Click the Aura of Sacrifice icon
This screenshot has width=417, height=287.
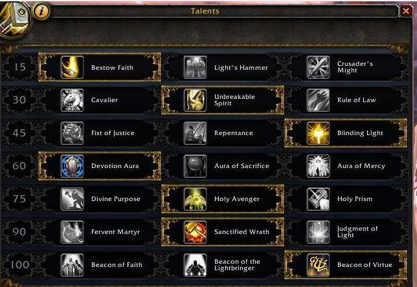coord(195,166)
